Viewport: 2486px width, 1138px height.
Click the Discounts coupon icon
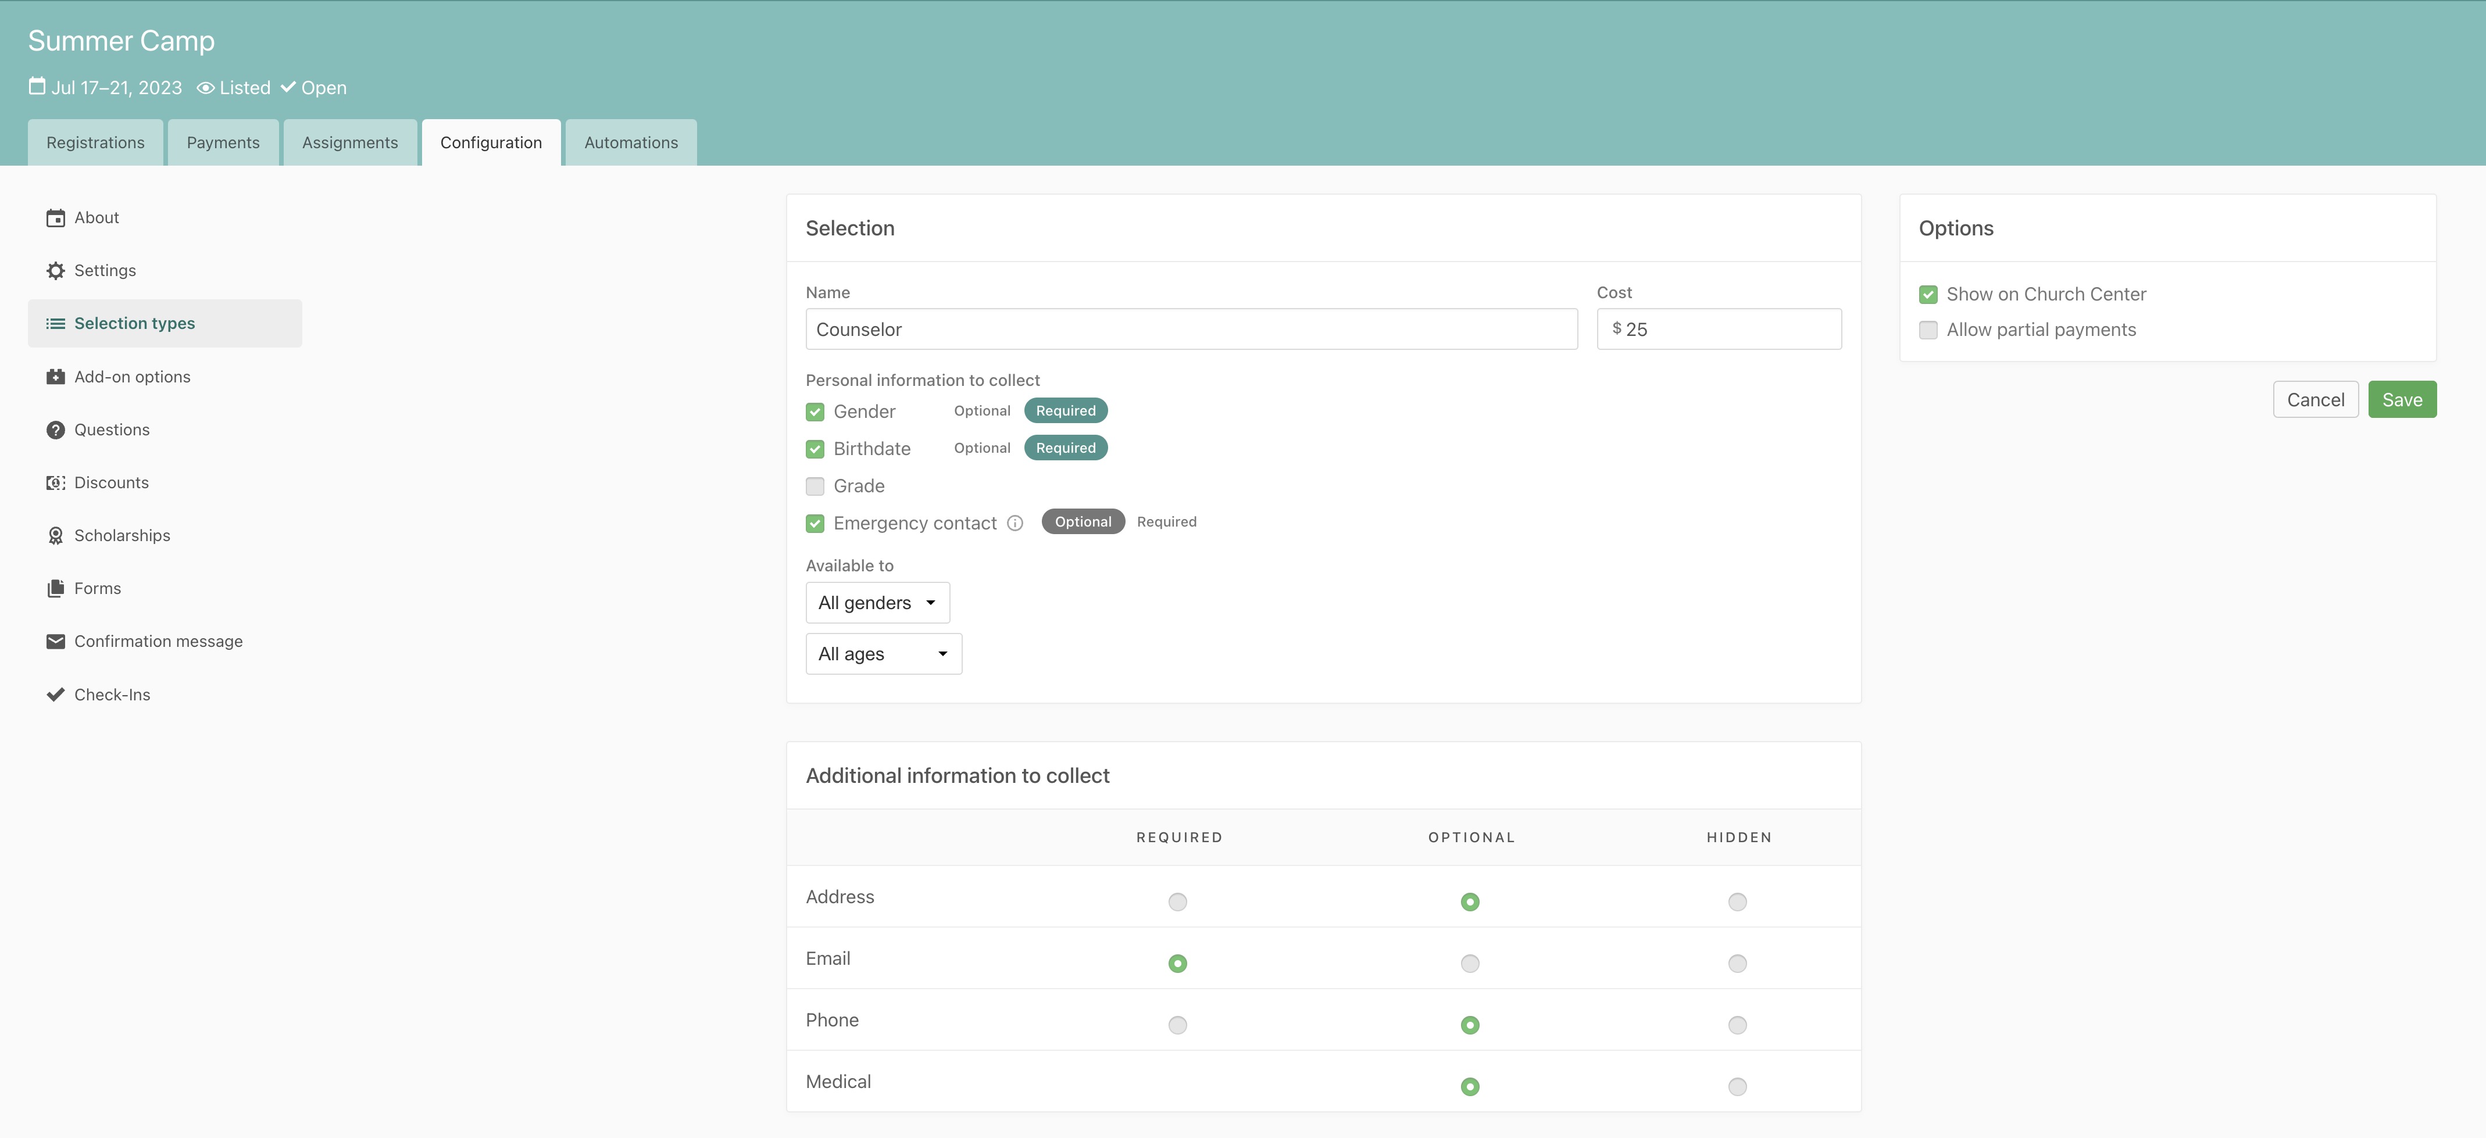[55, 483]
